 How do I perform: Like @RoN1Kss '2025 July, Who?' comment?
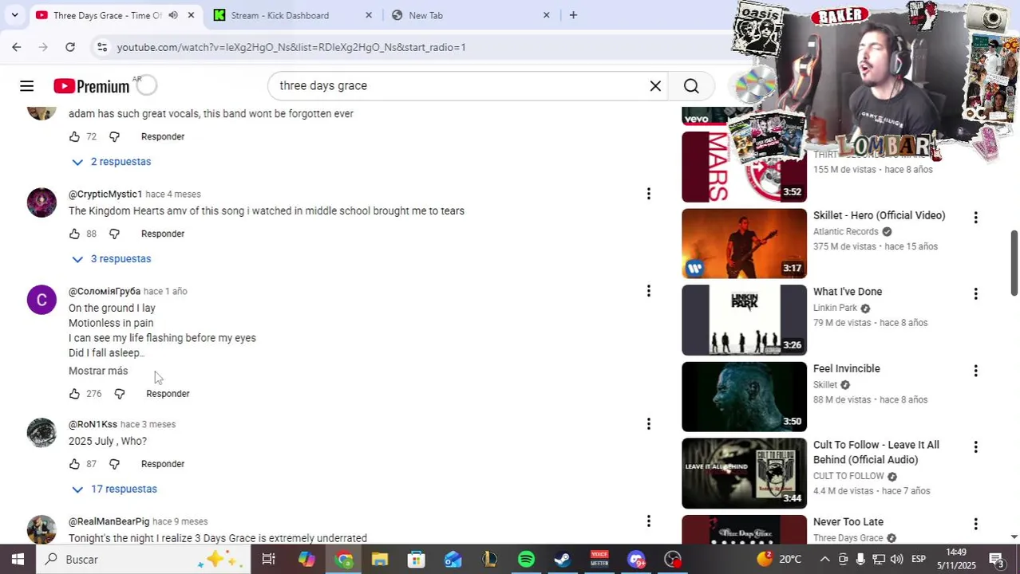[74, 464]
